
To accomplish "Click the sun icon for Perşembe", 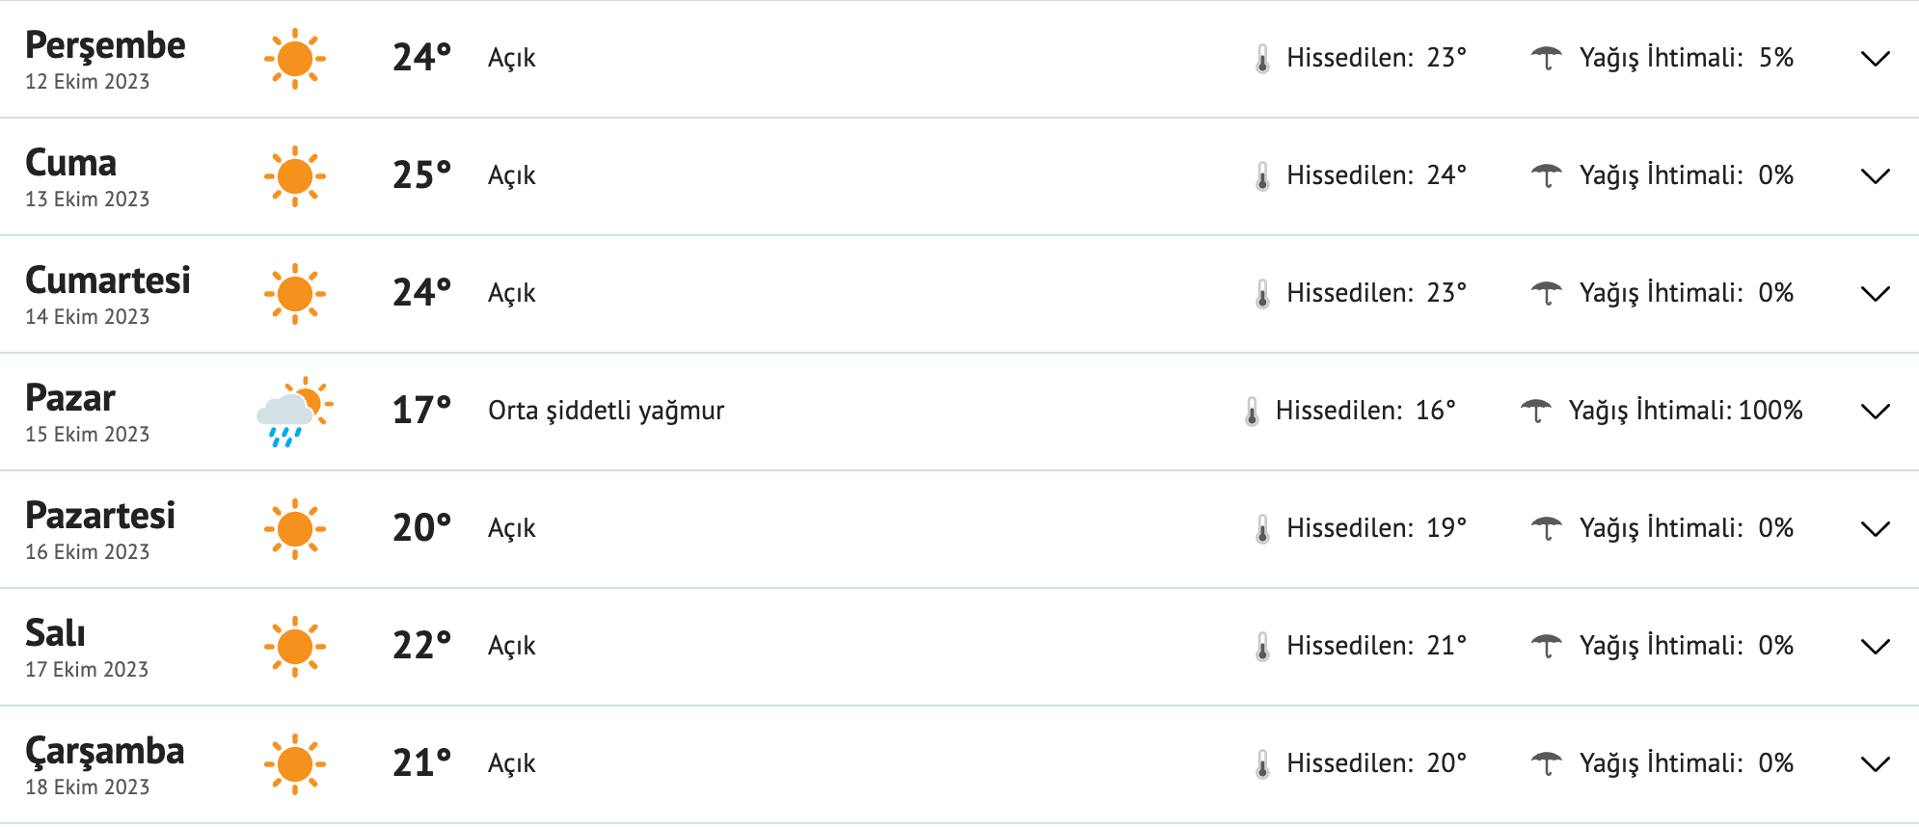I will click(x=295, y=58).
